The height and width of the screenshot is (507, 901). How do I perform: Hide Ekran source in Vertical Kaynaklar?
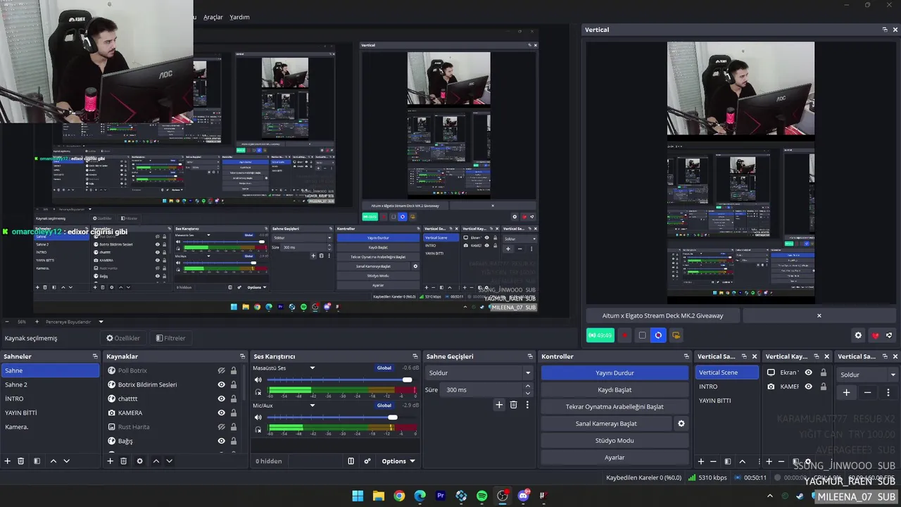808,373
